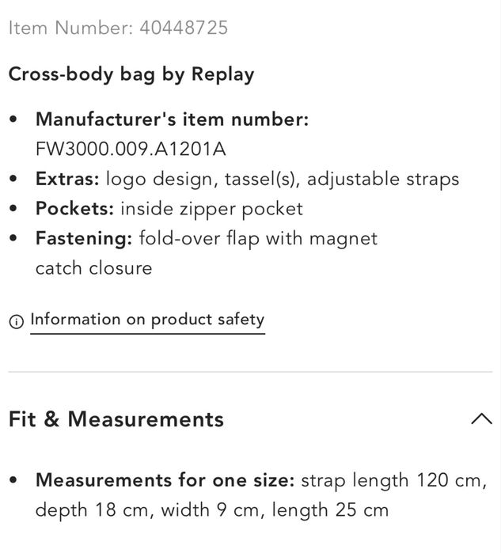Screen dimensions: 501x553
Task: Click the divider line above Fit & Measurements
Action: coord(250,371)
